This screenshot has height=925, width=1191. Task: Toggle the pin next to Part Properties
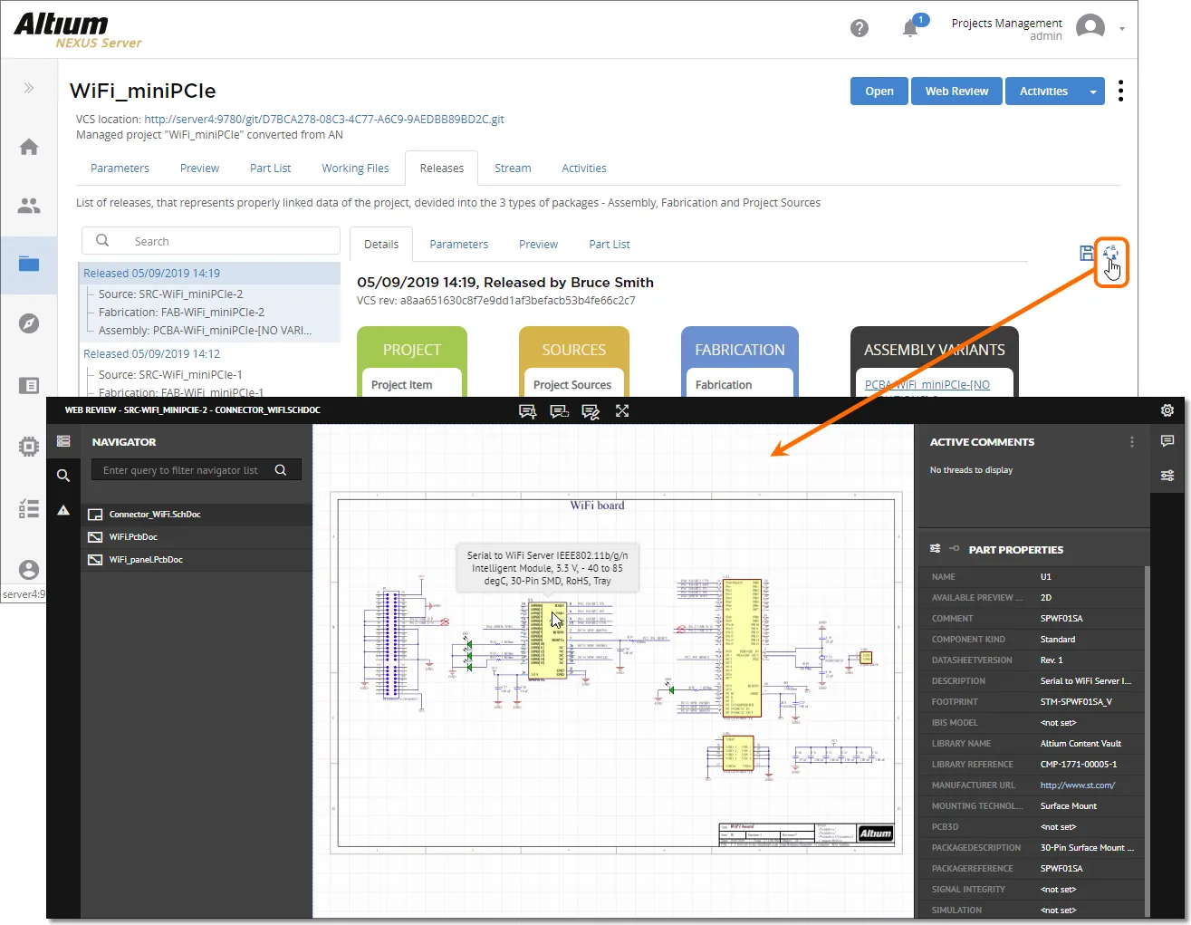pos(954,549)
